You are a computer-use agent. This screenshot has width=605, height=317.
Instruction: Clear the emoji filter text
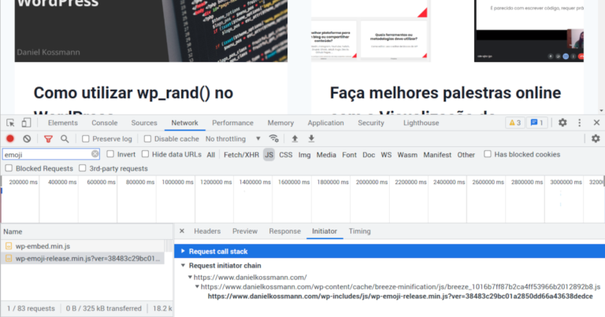95,154
